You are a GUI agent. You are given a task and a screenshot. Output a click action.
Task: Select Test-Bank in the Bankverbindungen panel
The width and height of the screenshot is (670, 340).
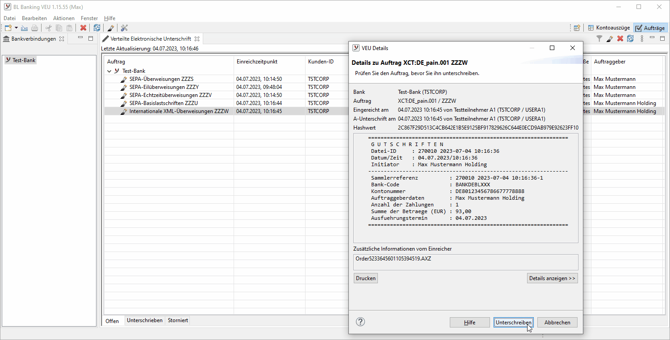click(x=24, y=60)
